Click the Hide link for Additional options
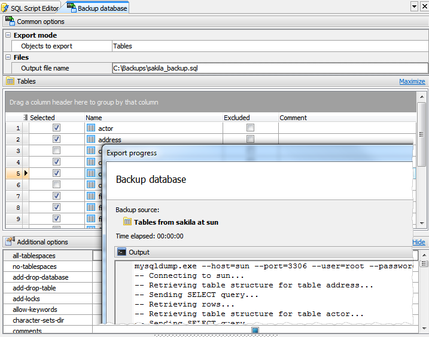The image size is (429, 337). (x=419, y=242)
